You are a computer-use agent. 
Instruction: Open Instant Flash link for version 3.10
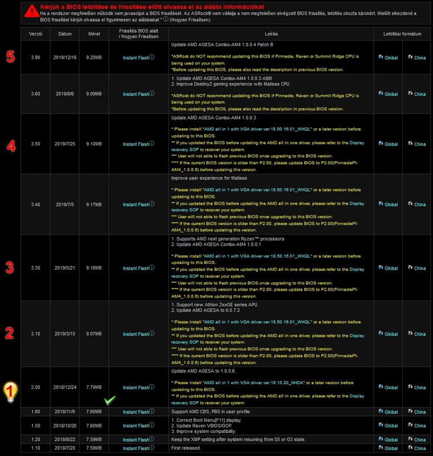tap(136, 334)
